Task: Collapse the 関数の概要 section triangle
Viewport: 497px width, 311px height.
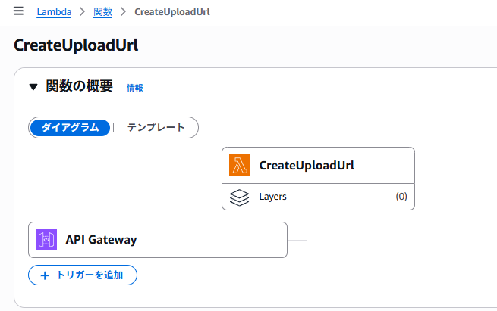Action: click(33, 86)
